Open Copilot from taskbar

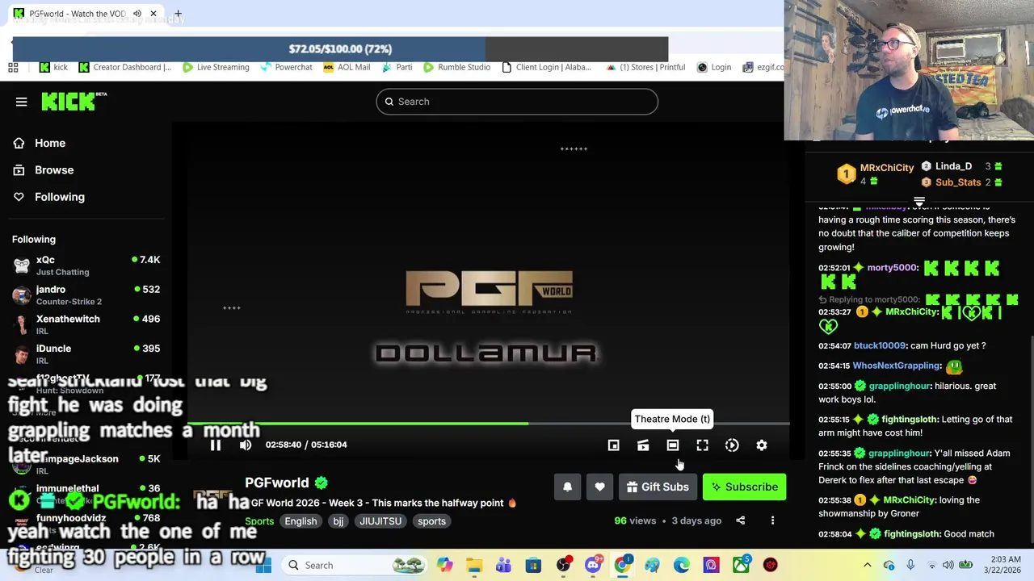pyautogui.click(x=444, y=565)
